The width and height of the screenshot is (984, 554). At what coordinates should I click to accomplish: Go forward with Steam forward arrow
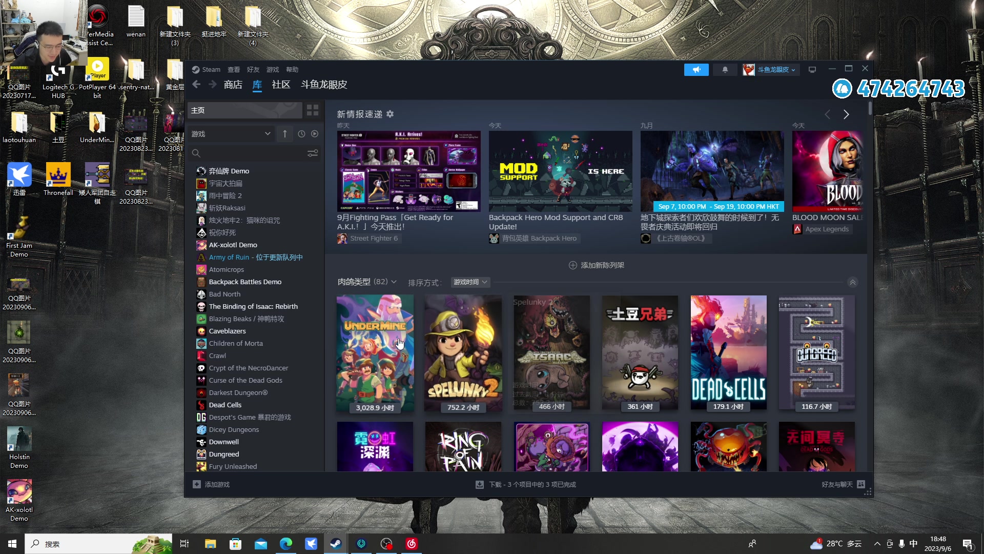(212, 85)
